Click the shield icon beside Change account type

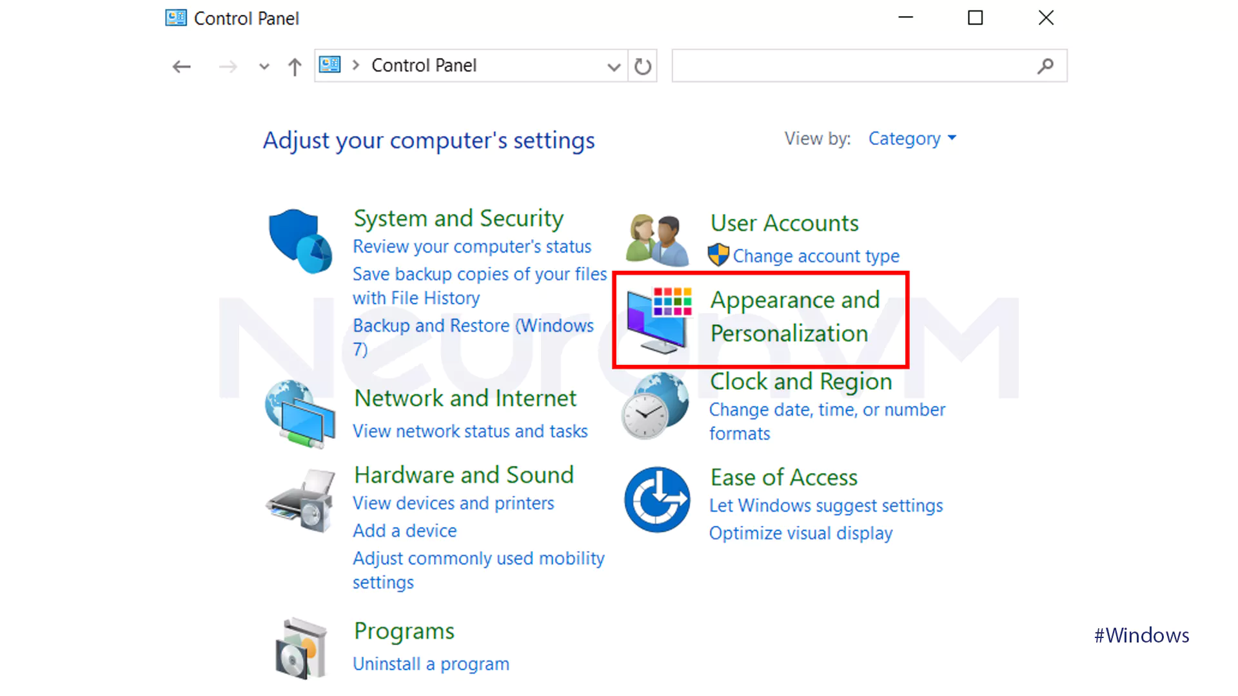(x=719, y=255)
